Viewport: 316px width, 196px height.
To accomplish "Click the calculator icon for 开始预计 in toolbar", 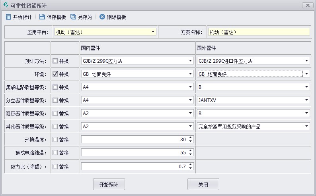I will point(8,17).
